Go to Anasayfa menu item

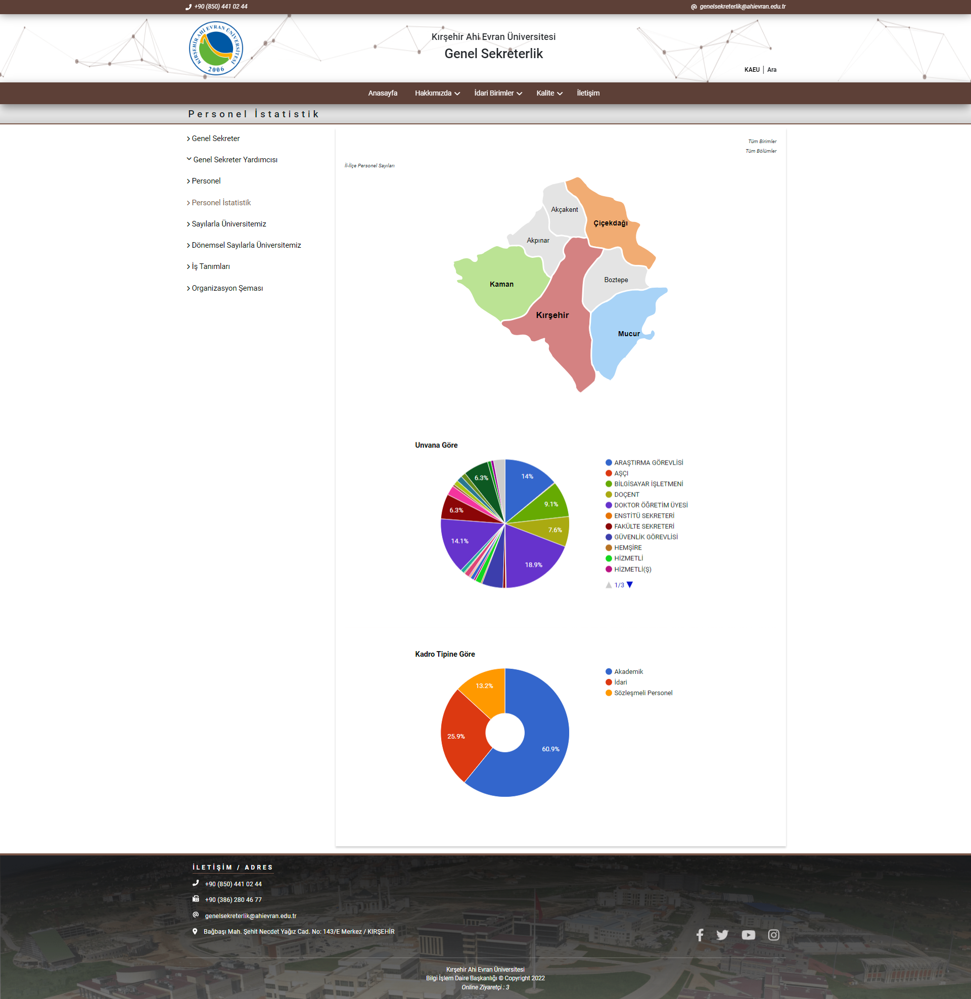click(x=383, y=93)
